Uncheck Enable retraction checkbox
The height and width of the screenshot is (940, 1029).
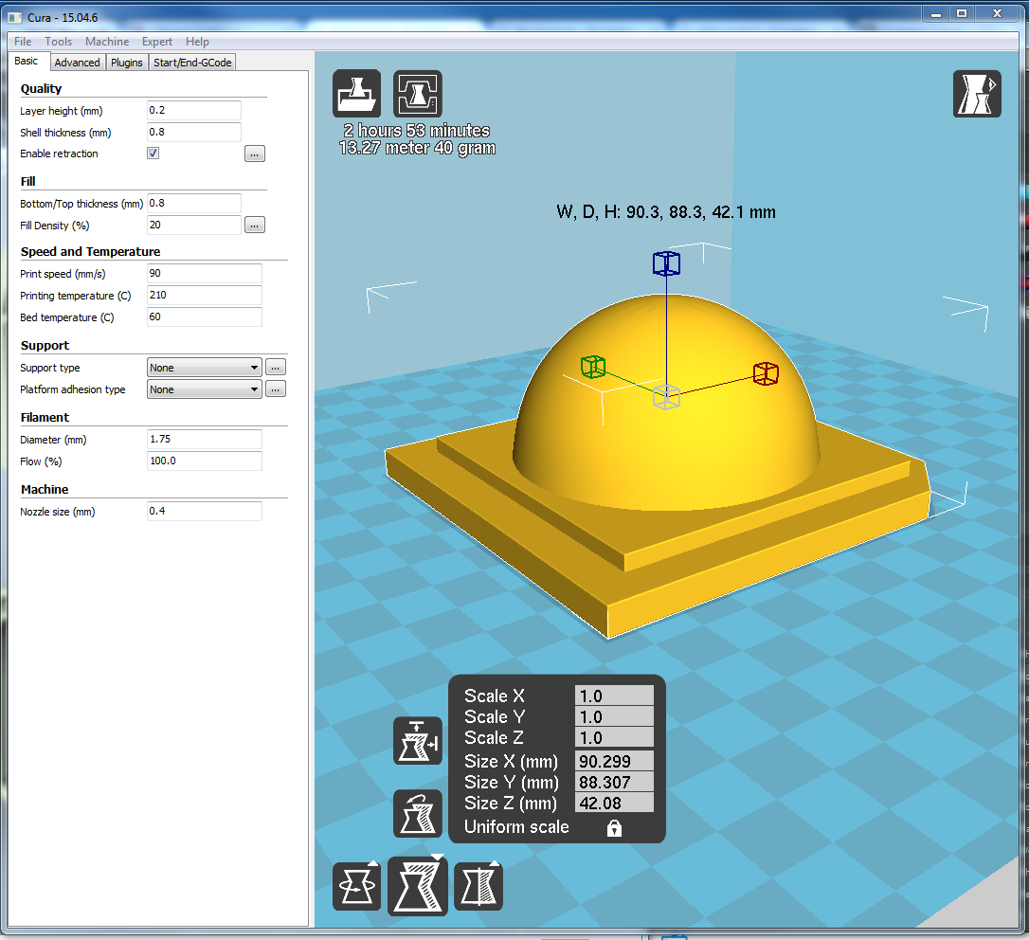pyautogui.click(x=153, y=154)
